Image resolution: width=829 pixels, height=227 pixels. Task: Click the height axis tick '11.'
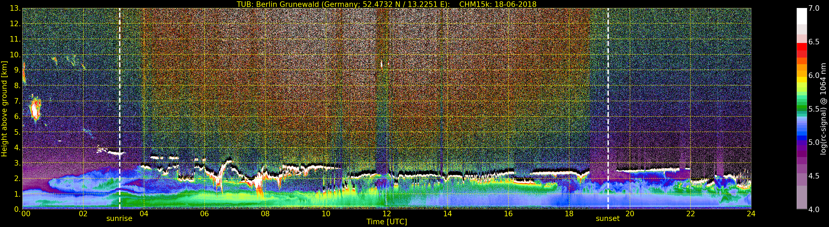[x=15, y=39]
